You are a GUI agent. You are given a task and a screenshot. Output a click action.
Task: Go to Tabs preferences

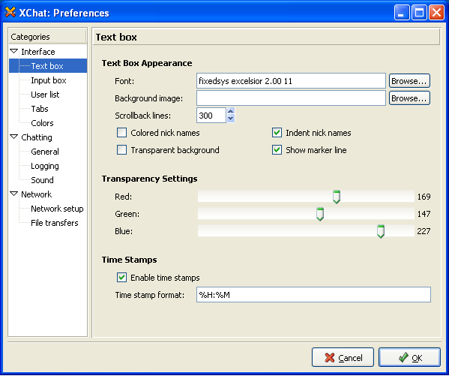40,109
